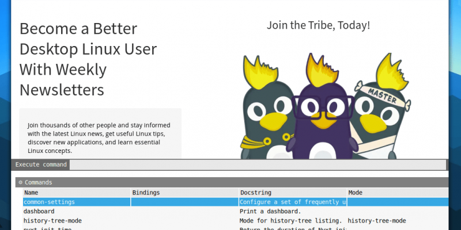Click the 'Join the Tribe, Today!' heading
This screenshot has height=230, width=461.
[318, 25]
